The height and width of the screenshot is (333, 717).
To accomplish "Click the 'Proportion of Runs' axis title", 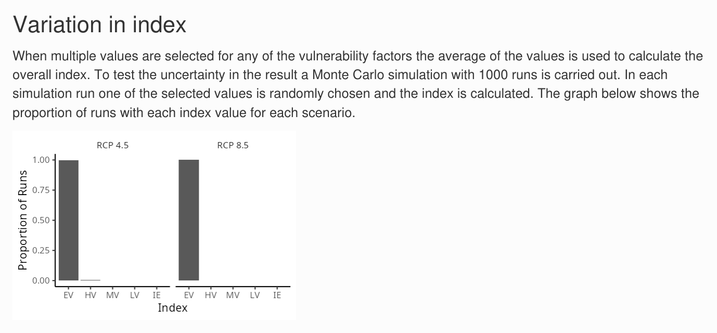I will (22, 220).
